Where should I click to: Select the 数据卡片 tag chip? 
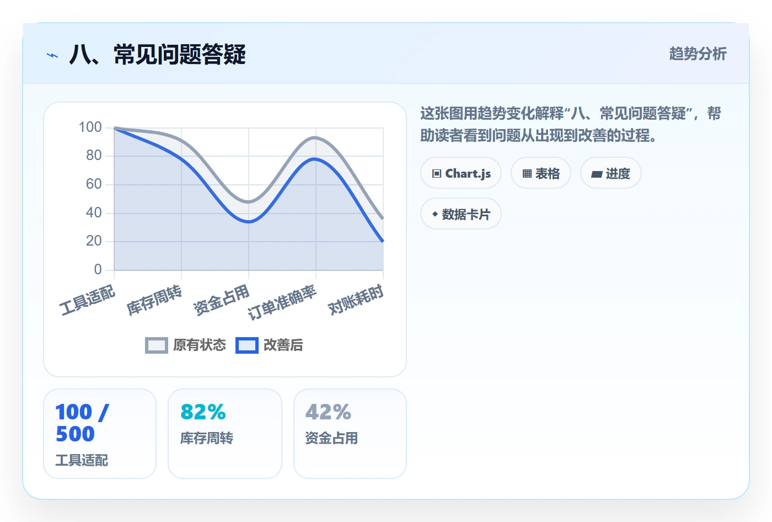(461, 214)
